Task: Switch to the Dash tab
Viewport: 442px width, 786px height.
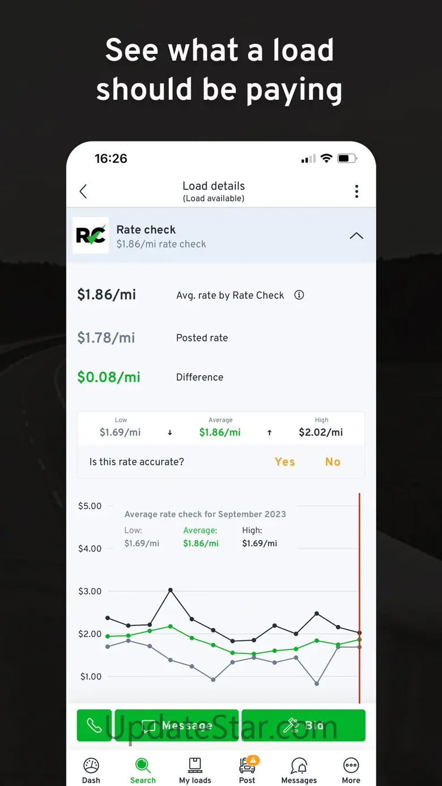Action: [x=91, y=771]
